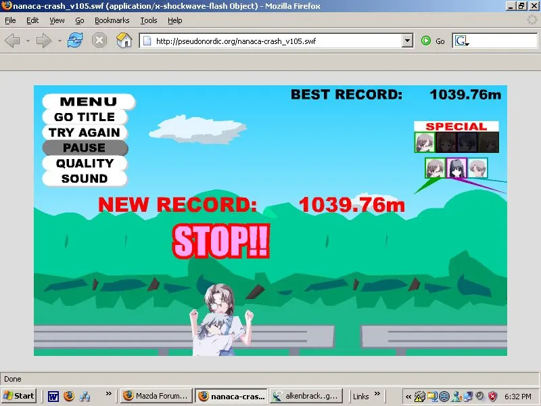Click the Home icon in the toolbar
541x406 pixels.
(124, 40)
